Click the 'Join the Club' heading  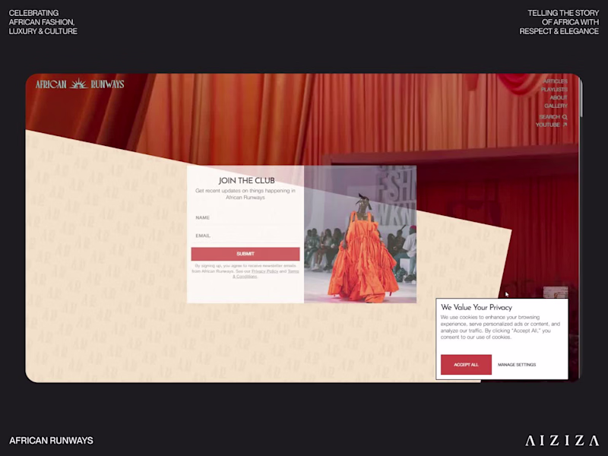(x=246, y=180)
